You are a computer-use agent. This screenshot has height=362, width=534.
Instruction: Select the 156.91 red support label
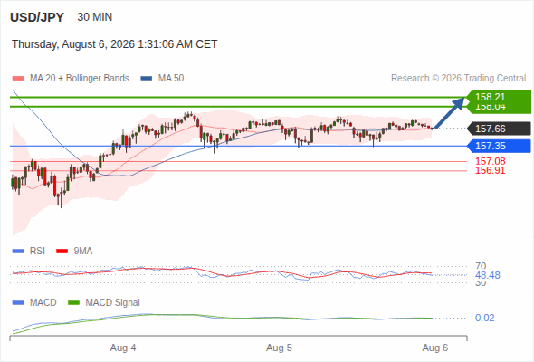[x=490, y=171]
